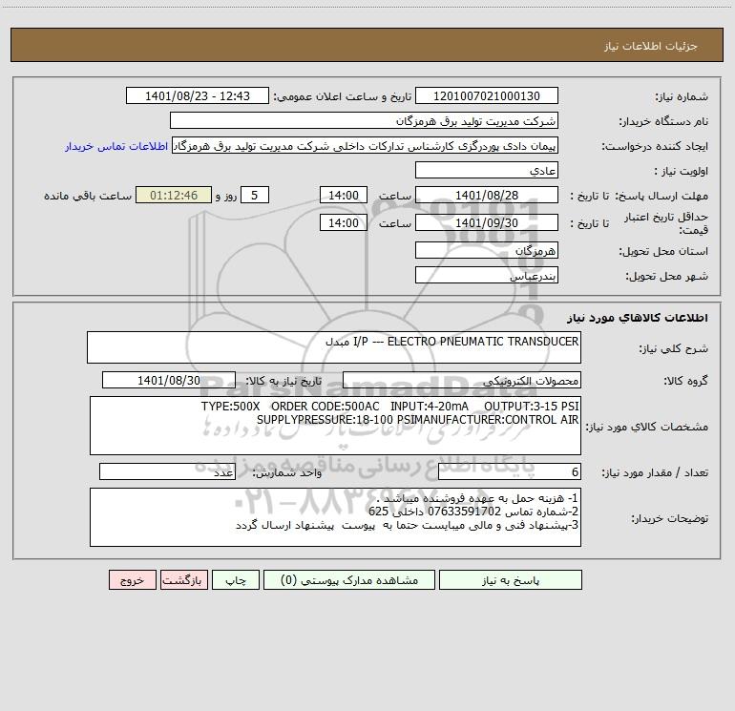Click the شماره نیاز label
The width and height of the screenshot is (735, 711).
pos(682,96)
